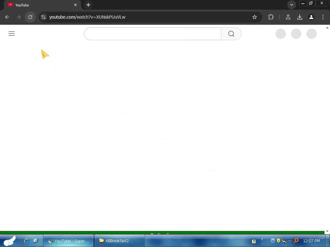The height and width of the screenshot is (247, 330).
Task: Go back using browser back arrow
Action: coord(7,17)
